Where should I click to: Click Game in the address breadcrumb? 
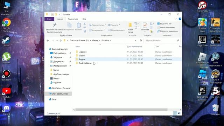click(95, 41)
